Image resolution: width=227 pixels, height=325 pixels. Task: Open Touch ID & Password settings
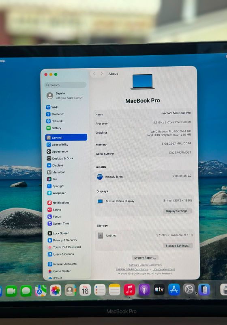pos(64,247)
